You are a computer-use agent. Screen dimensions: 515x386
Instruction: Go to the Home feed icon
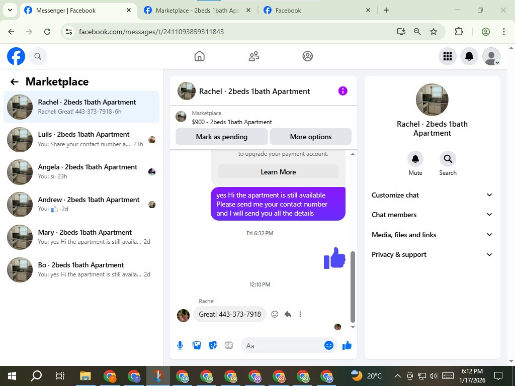199,56
